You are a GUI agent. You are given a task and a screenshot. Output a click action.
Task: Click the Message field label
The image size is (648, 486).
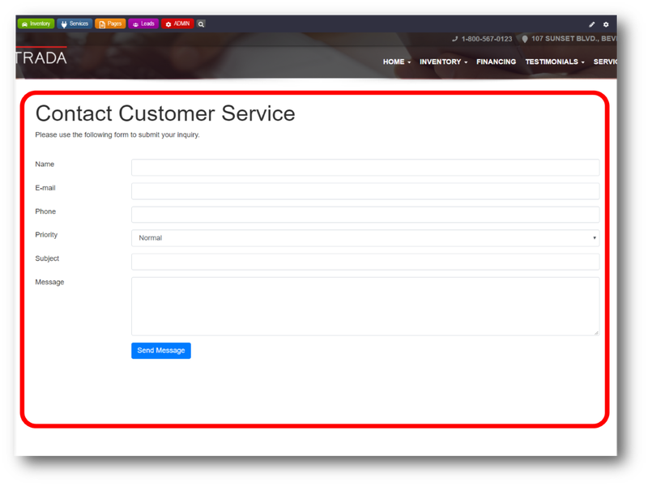click(x=49, y=282)
